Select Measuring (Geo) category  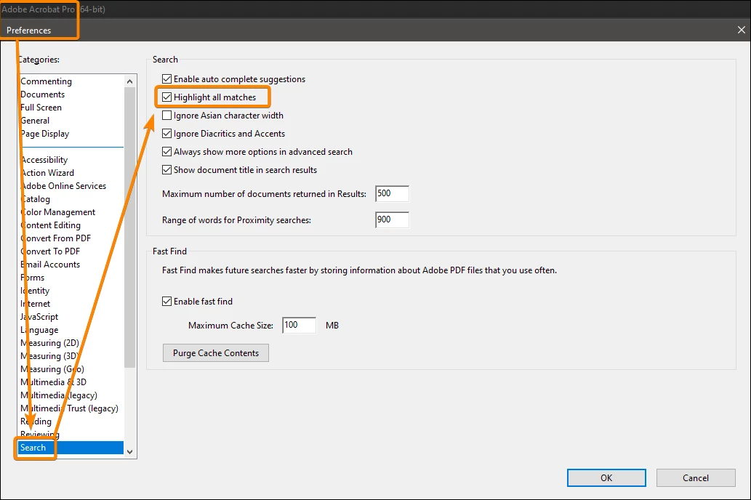coord(52,369)
